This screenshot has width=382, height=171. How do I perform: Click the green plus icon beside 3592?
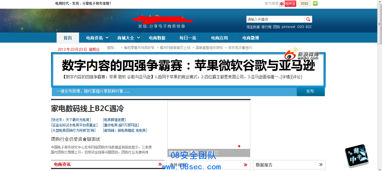[x=315, y=4]
